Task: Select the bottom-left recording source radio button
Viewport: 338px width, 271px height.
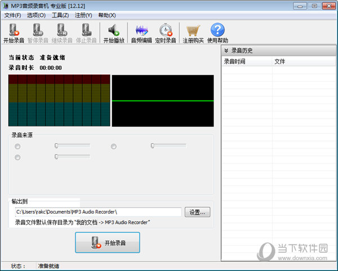Action: [x=17, y=157]
